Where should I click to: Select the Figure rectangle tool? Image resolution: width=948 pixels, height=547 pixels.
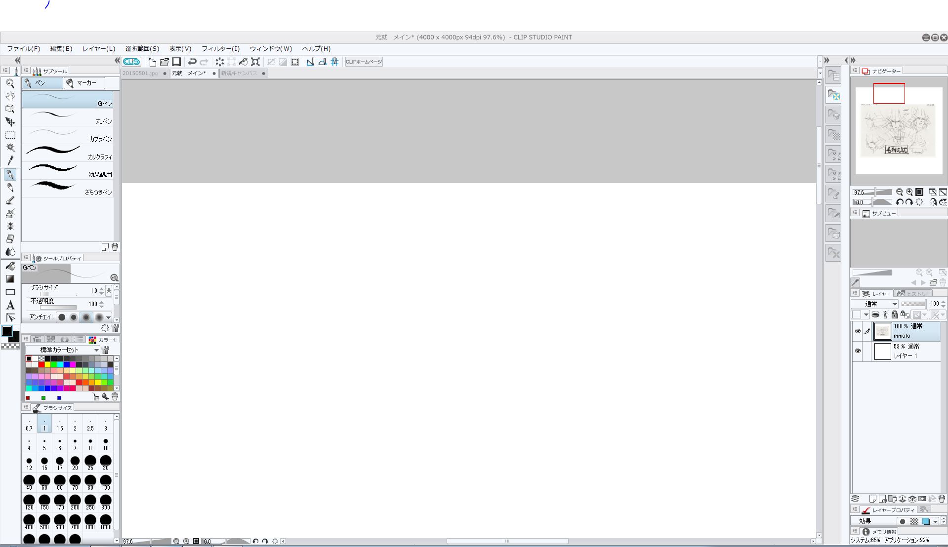click(x=10, y=292)
